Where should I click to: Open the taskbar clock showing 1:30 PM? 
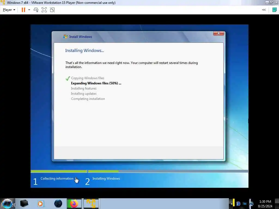(x=265, y=204)
